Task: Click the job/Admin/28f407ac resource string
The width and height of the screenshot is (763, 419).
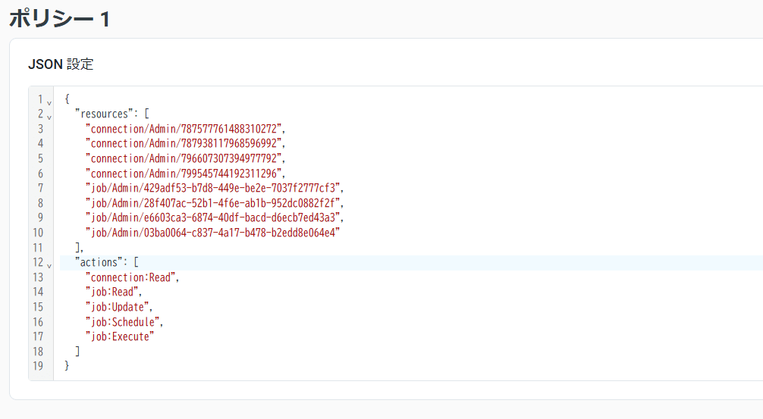Action: [215, 203]
